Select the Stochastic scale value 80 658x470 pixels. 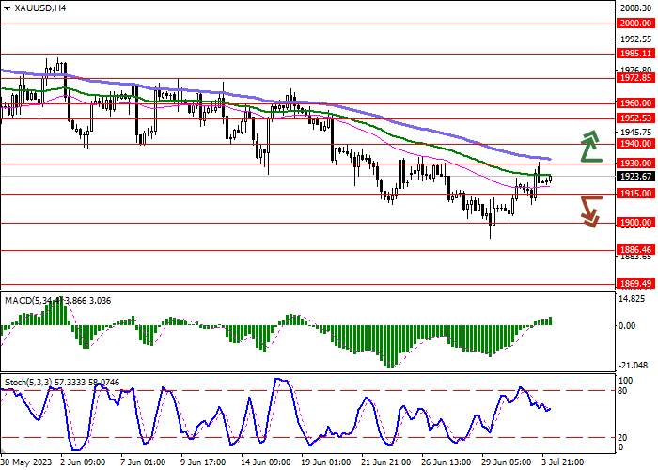pos(622,391)
